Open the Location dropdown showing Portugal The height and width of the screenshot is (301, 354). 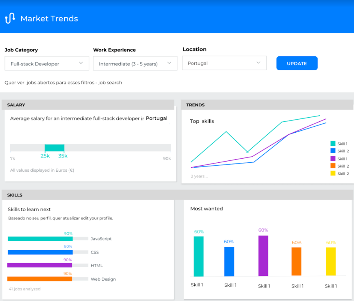(x=224, y=63)
